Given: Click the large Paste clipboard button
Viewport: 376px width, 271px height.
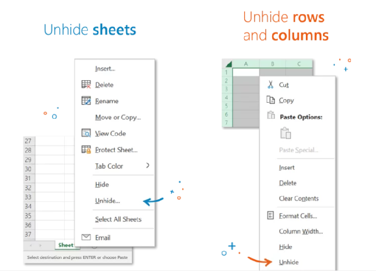Looking at the screenshot, I should coord(286,133).
